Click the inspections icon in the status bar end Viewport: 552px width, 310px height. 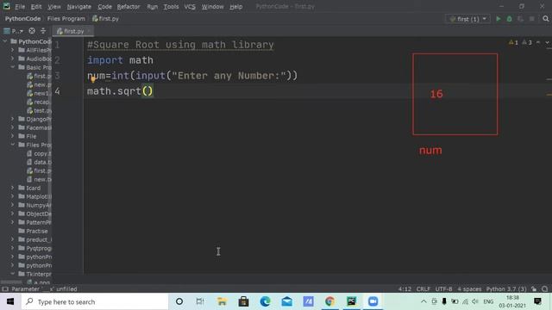(x=545, y=289)
